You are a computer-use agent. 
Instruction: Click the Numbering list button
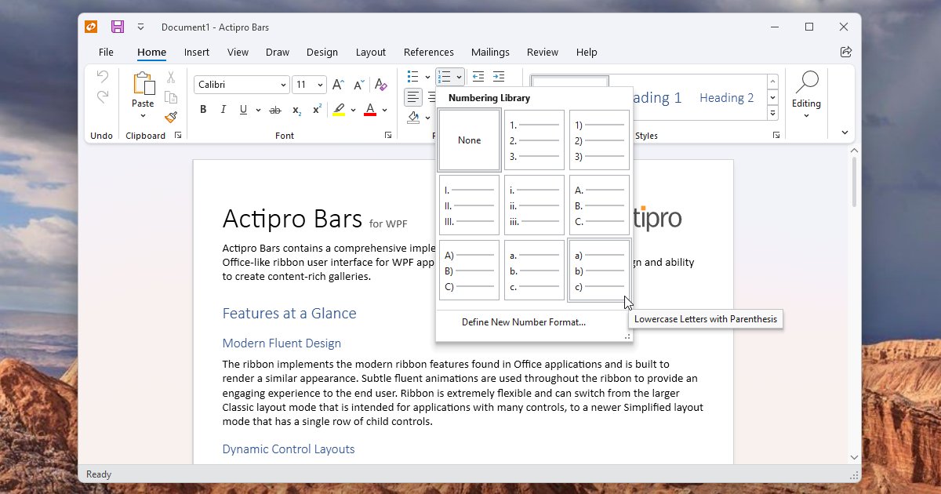coord(445,77)
